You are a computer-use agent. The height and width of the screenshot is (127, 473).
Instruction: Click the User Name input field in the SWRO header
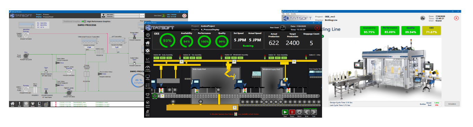pos(127,14)
